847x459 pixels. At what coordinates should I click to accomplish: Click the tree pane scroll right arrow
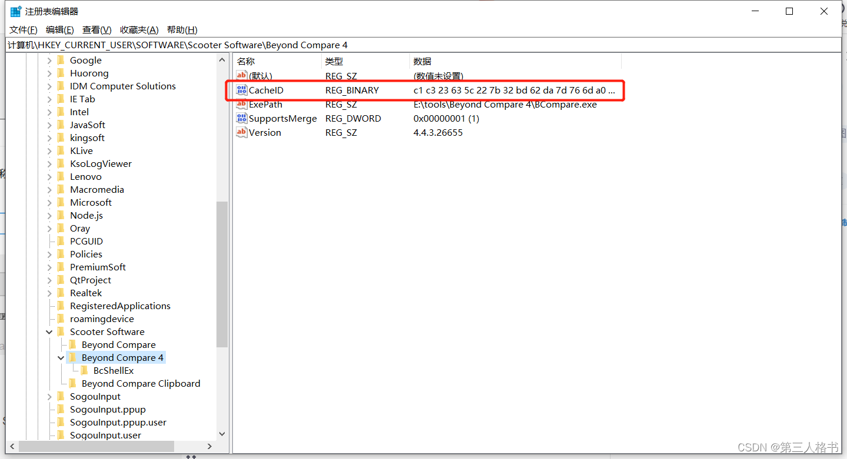click(210, 447)
